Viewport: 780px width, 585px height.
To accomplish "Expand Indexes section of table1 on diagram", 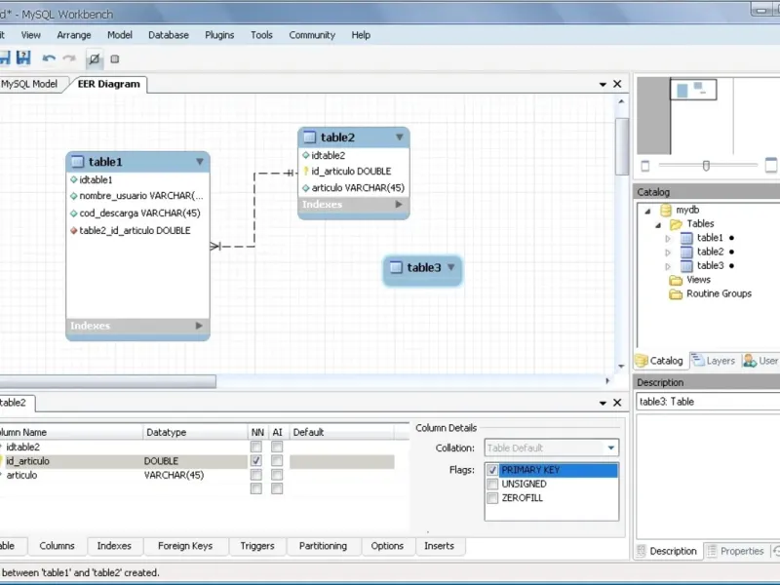I will 199,326.
